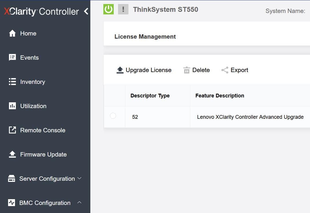This screenshot has height=213, width=310.
Task: Launch the Remote Console
Action: click(43, 130)
